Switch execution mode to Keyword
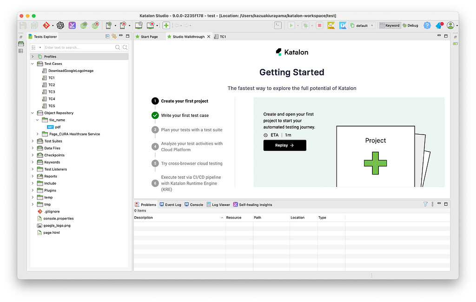The image size is (476, 302). 390,25
